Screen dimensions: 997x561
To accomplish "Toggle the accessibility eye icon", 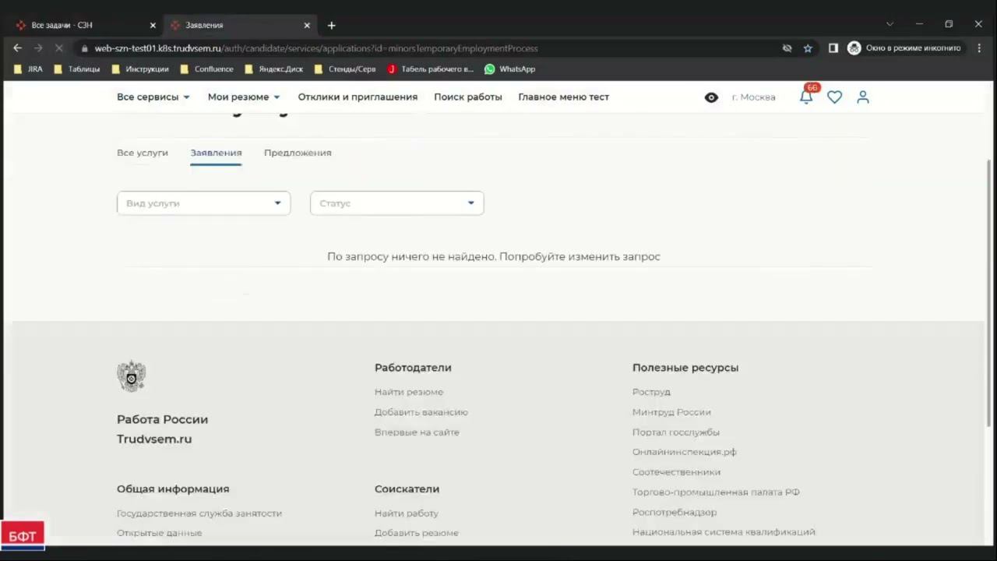I will coord(711,97).
